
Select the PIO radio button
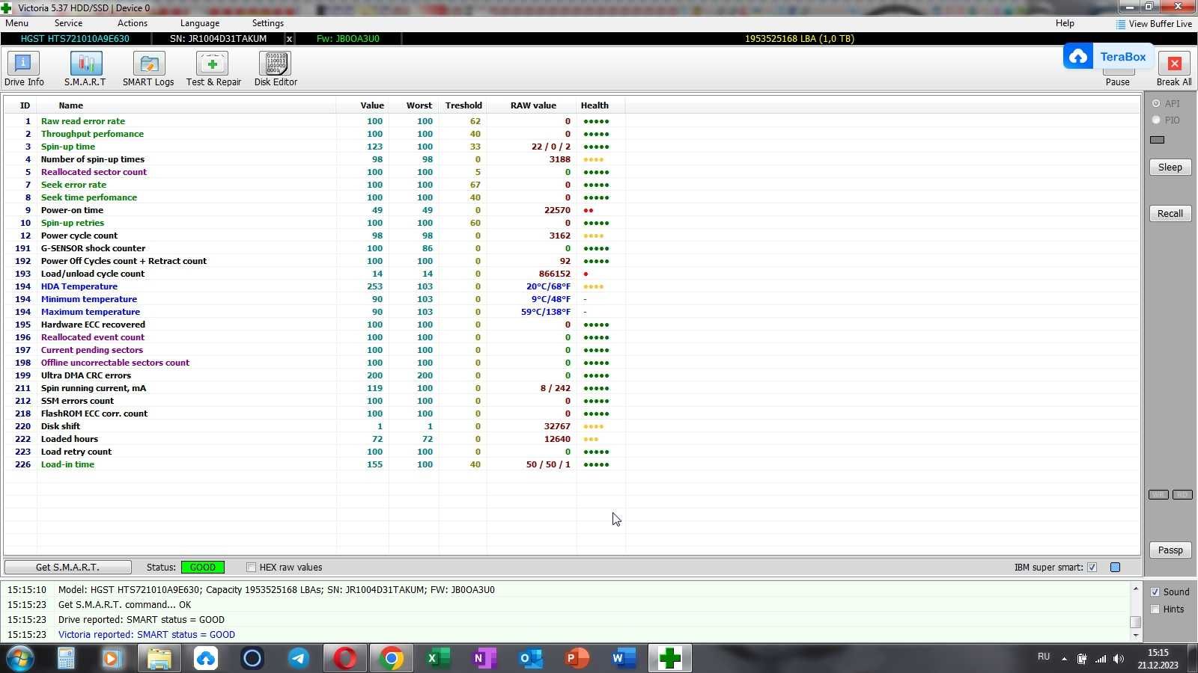tap(1156, 120)
